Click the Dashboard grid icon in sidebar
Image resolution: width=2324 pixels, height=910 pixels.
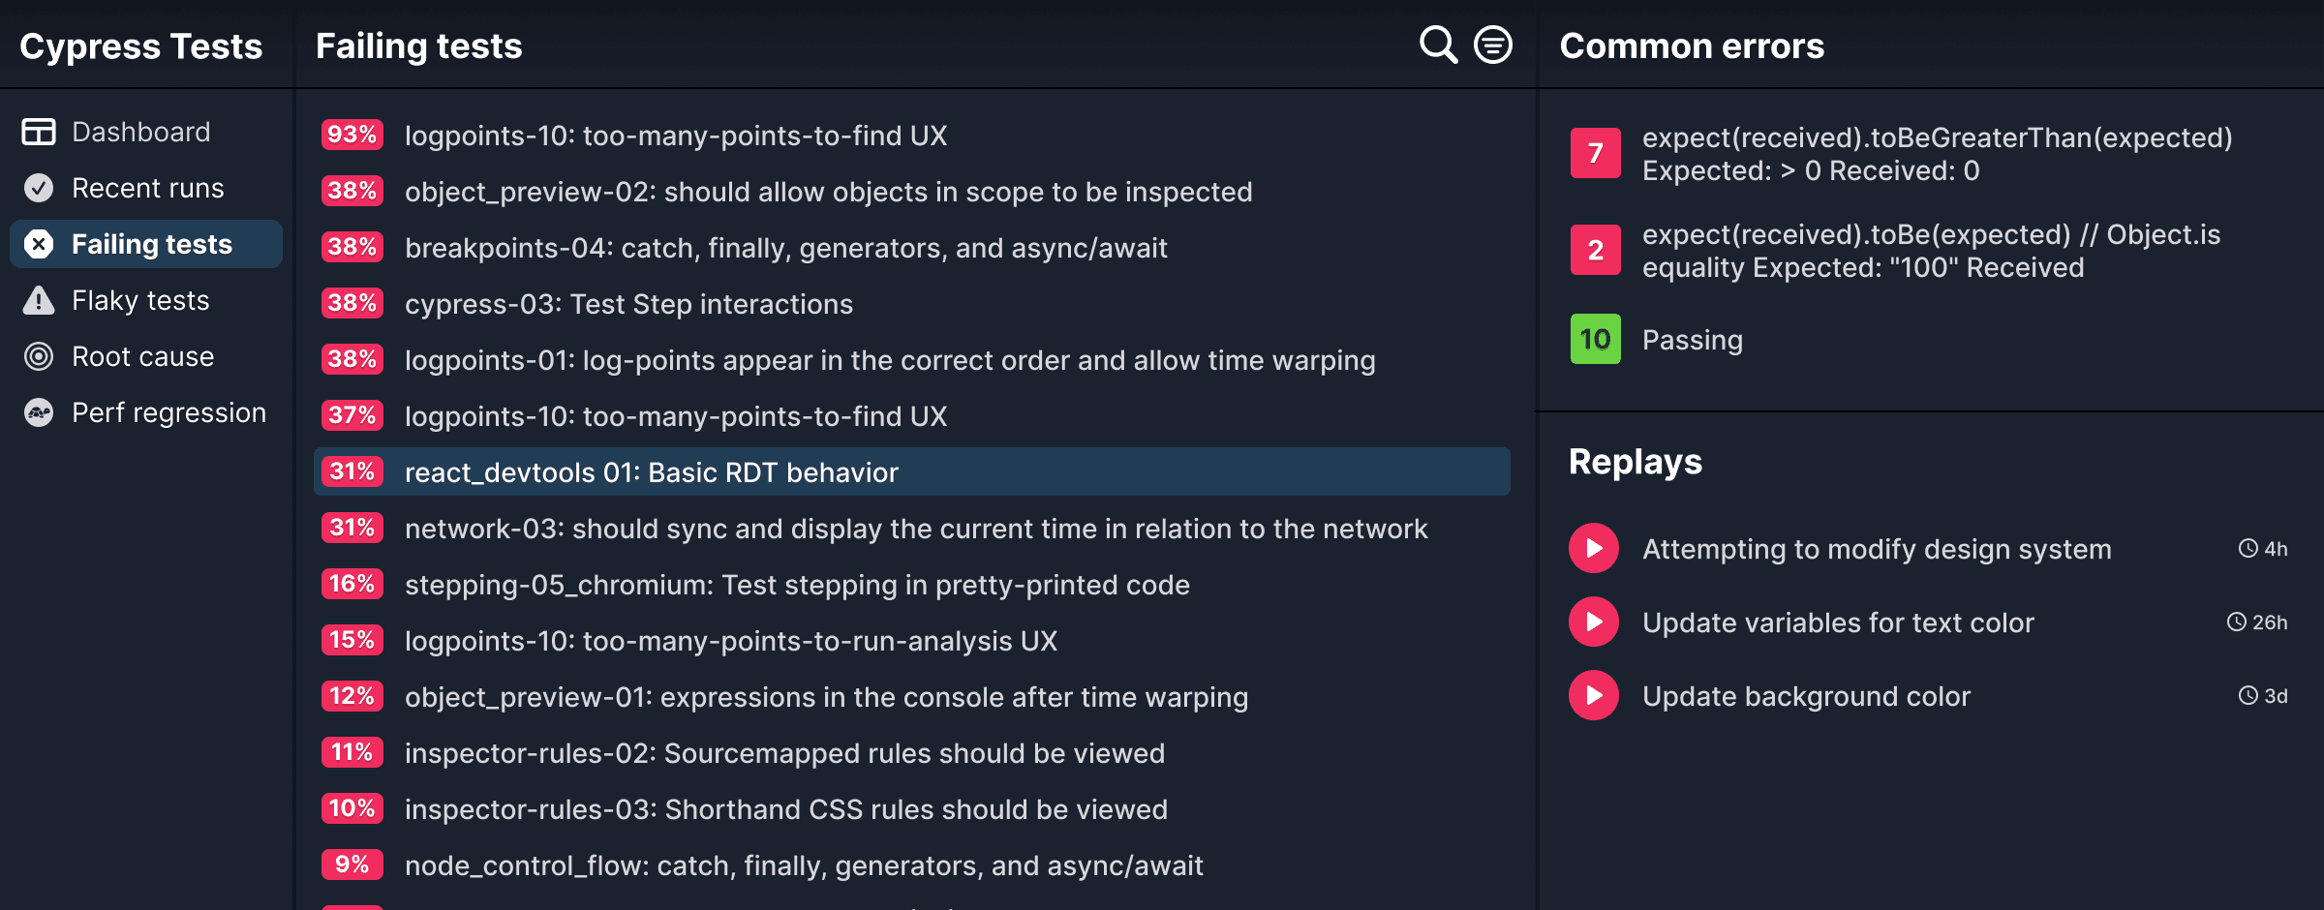click(x=39, y=132)
